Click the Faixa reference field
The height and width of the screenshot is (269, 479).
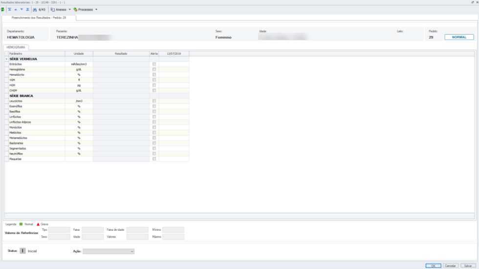(92, 230)
